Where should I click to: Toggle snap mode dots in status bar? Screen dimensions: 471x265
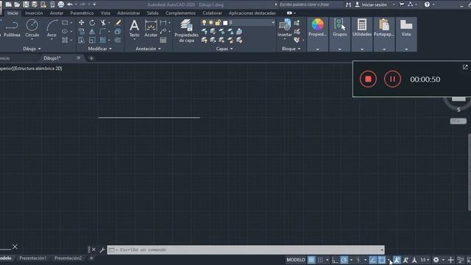320,260
